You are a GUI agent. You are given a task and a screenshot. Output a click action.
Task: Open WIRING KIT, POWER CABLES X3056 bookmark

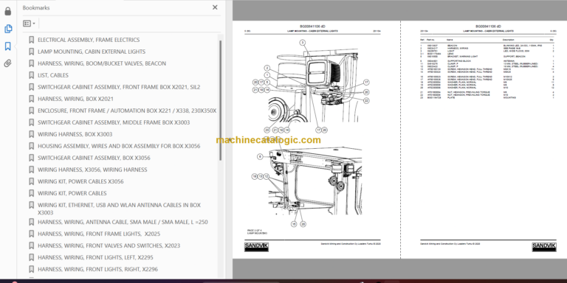click(x=80, y=181)
